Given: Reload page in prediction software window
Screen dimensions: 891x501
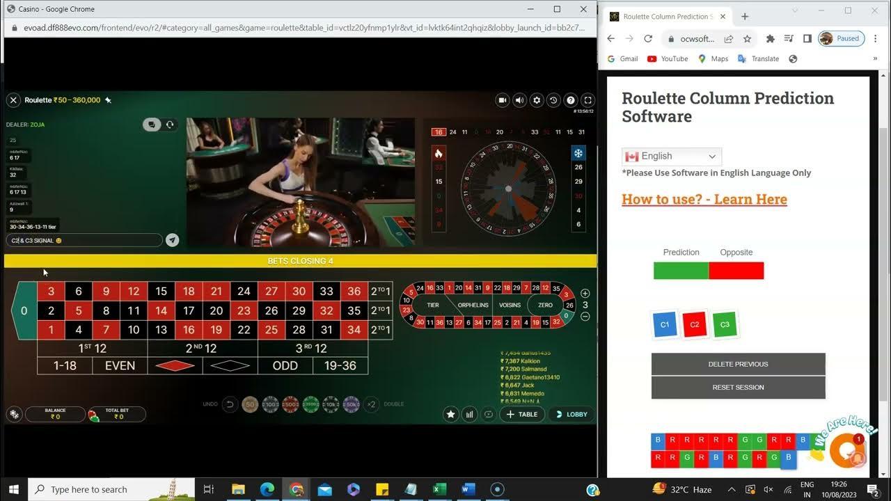Looking at the screenshot, I should point(648,39).
